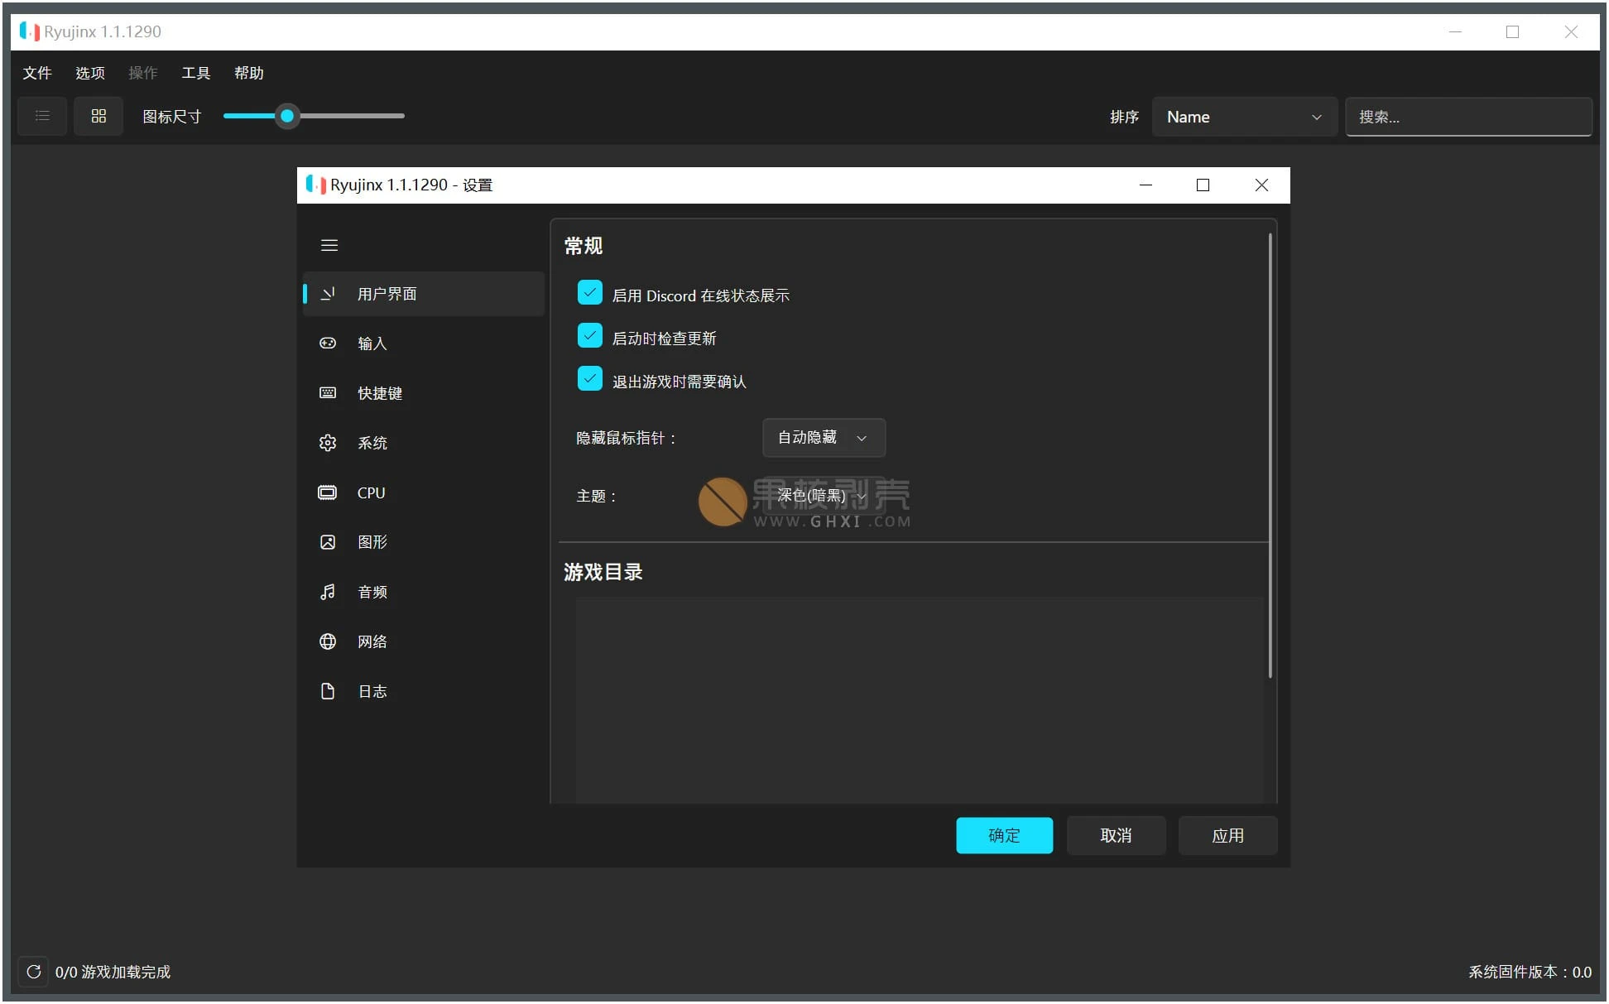Switch to grid view in toolbar

pyautogui.click(x=98, y=116)
